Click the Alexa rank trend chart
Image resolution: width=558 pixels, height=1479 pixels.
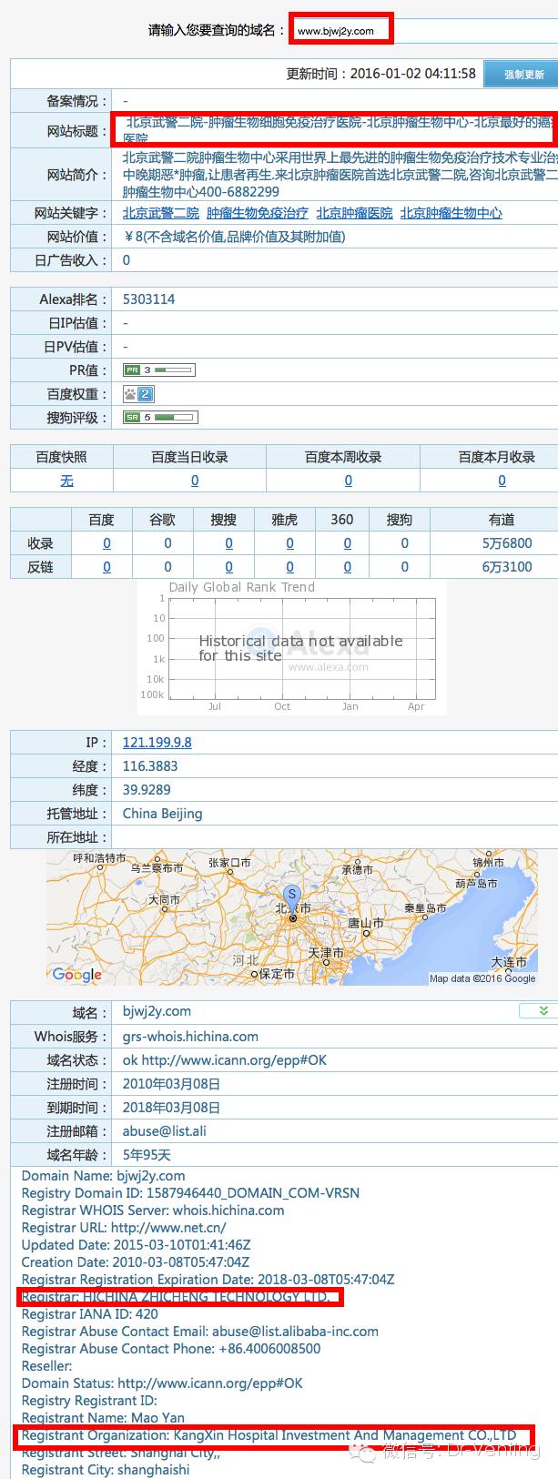pyautogui.click(x=292, y=647)
